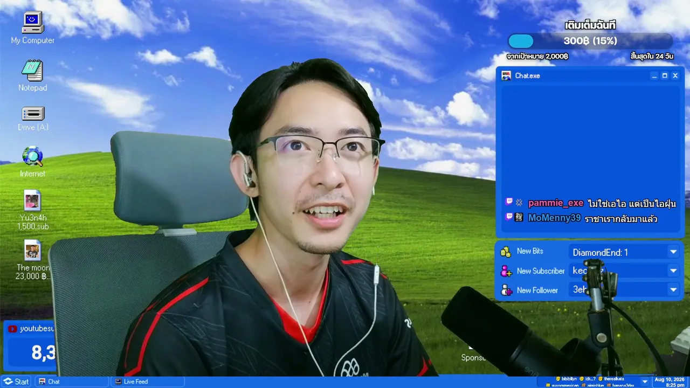Expand the system tray arrow beside clock
The width and height of the screenshot is (690, 388).
tap(645, 382)
